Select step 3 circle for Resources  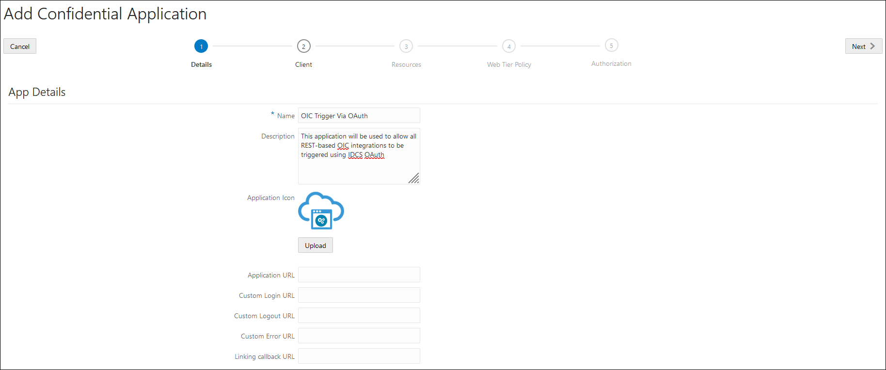[x=406, y=46]
